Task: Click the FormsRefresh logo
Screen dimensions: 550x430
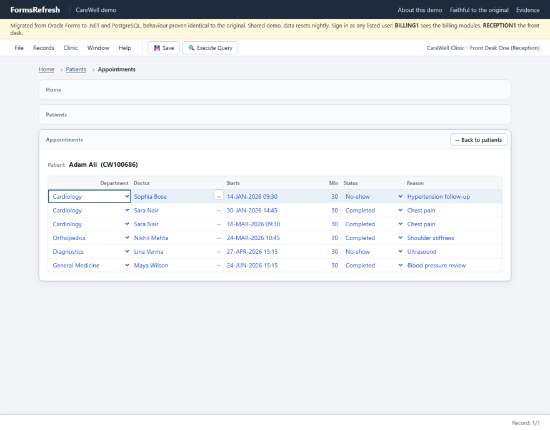Action: (35, 10)
